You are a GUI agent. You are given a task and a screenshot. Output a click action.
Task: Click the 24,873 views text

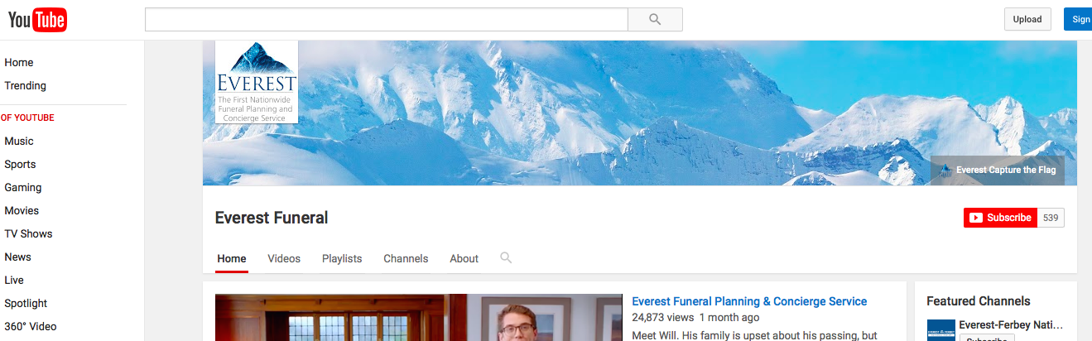tap(662, 318)
